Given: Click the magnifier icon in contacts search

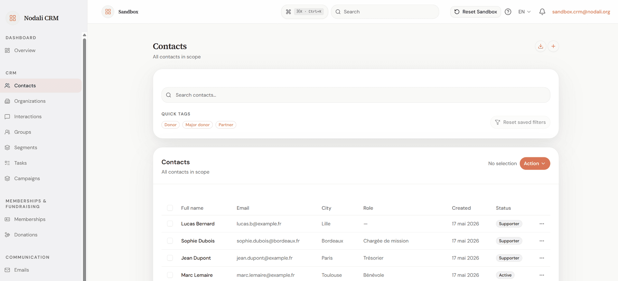Looking at the screenshot, I should (x=168, y=95).
